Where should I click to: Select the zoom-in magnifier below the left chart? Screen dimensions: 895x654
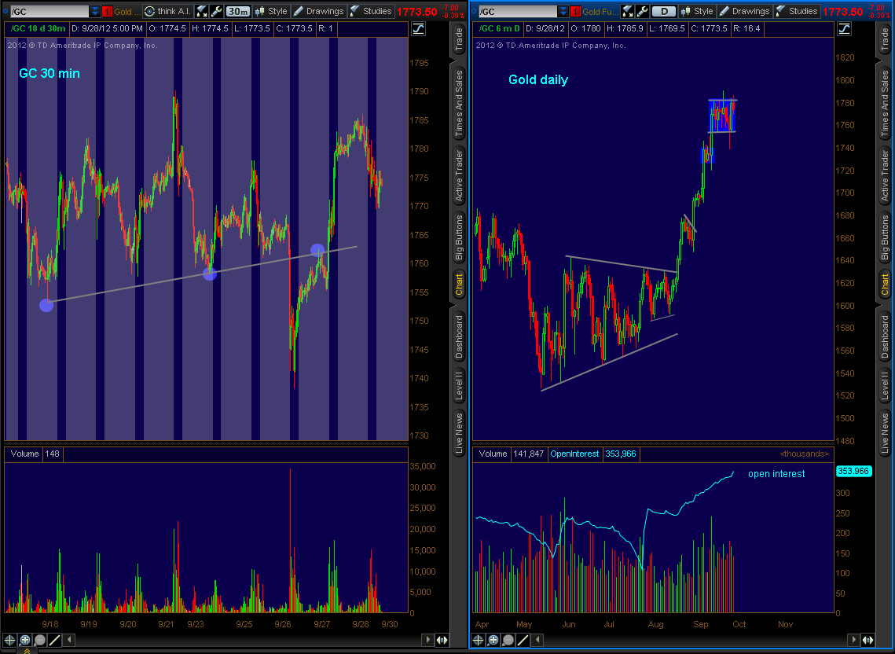tap(24, 641)
